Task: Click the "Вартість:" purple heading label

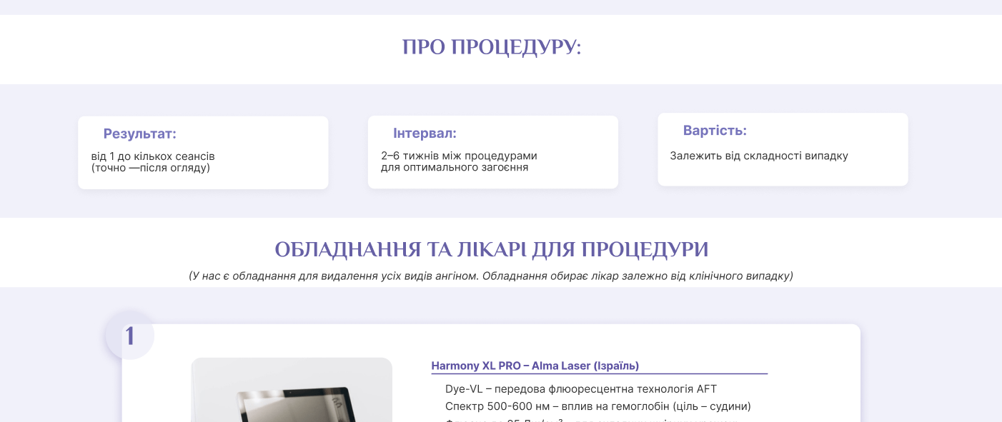Action: [715, 131]
